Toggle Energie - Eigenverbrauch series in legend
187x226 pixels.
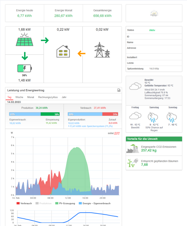click(95, 203)
